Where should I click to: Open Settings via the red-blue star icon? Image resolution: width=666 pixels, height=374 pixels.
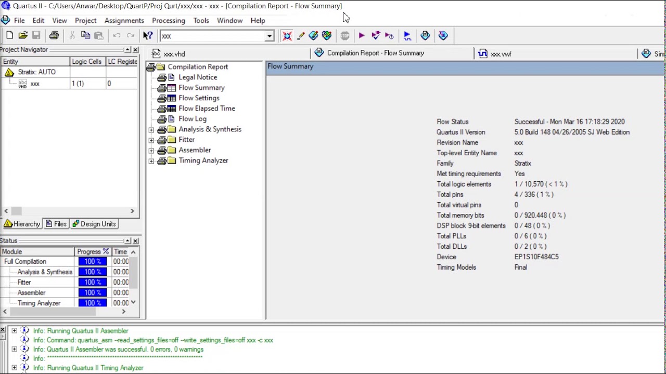[287, 35]
